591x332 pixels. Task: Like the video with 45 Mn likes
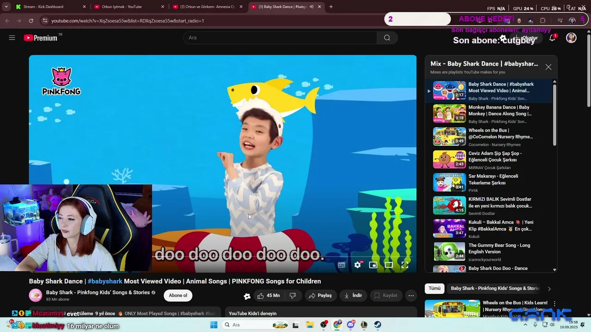[x=268, y=296]
